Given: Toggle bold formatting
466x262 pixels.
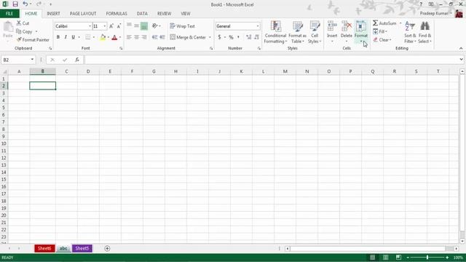Looking at the screenshot, I should 58,37.
